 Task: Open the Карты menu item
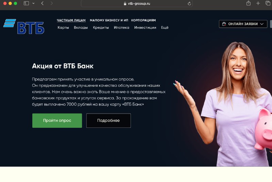click(x=63, y=27)
